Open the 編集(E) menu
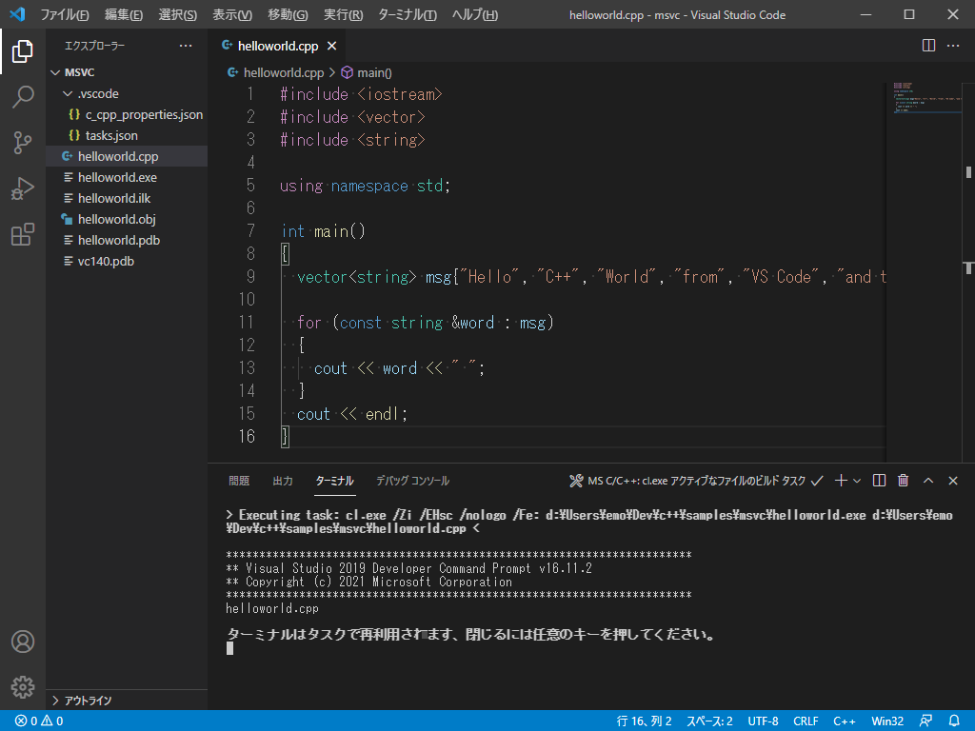This screenshot has width=975, height=731. click(x=124, y=14)
